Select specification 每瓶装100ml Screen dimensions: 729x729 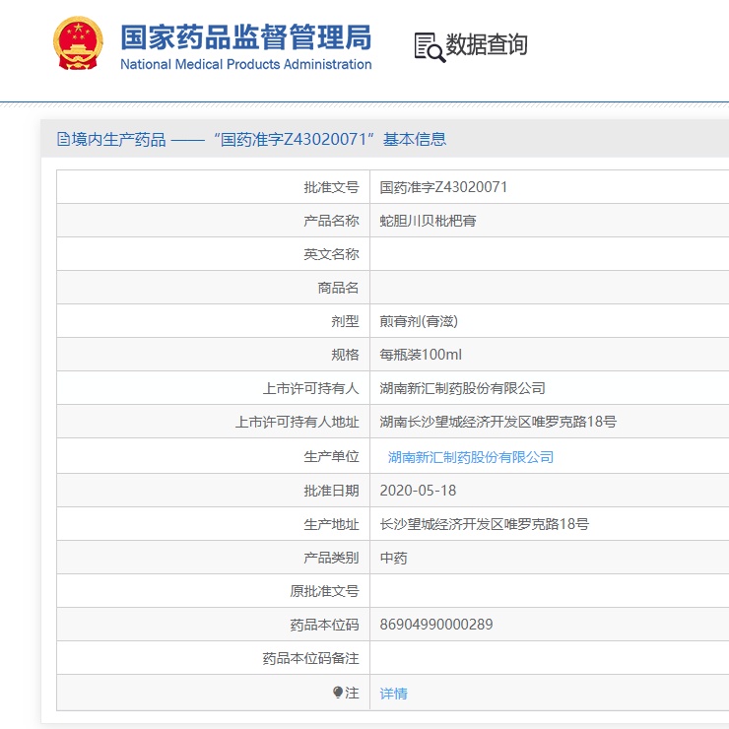pos(421,355)
